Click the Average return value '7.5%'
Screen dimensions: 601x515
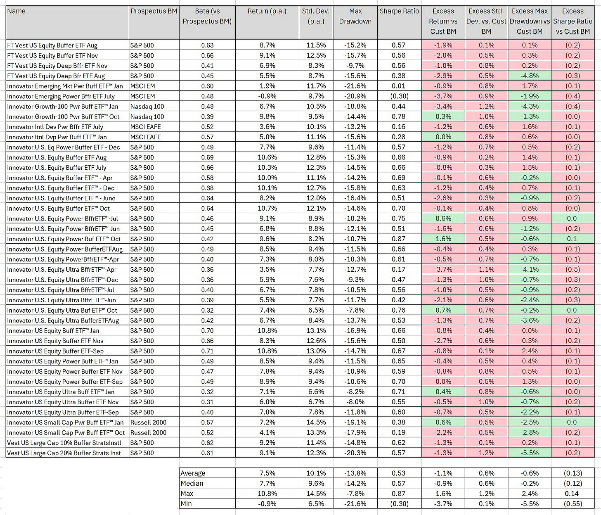point(267,473)
